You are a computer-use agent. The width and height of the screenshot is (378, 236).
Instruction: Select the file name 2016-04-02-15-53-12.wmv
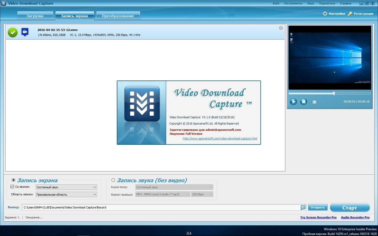click(x=57, y=30)
